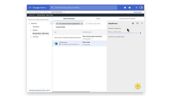Go to Chrome breadcrumb
171x96 pixels.
point(46,12)
